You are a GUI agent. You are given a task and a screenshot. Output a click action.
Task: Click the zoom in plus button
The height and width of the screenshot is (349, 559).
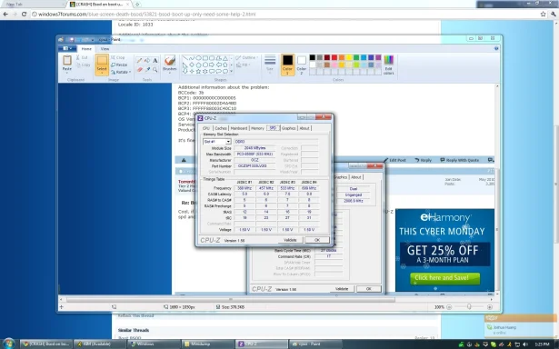tap(490, 306)
